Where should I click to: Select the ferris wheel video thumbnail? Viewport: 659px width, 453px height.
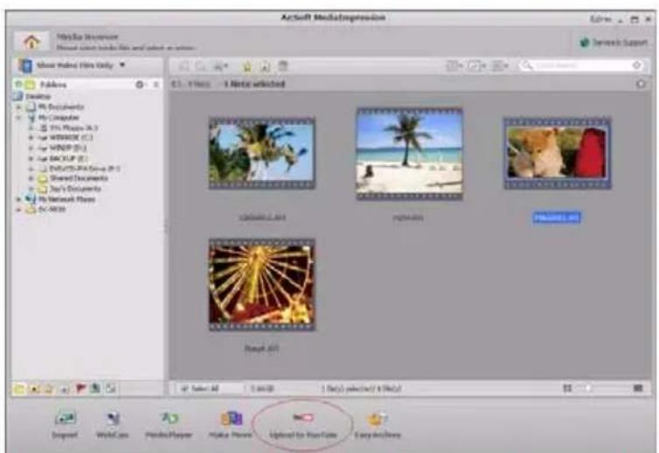262,285
